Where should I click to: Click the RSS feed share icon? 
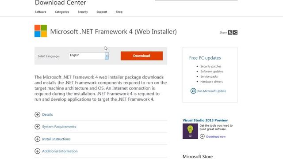pyautogui.click(x=230, y=32)
